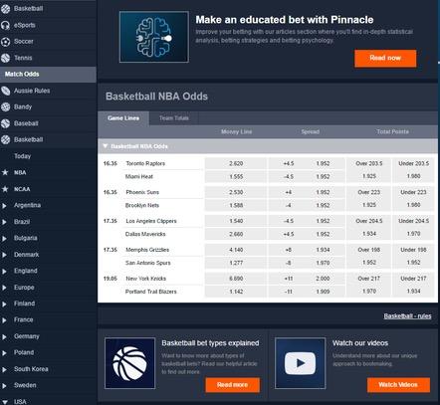Viewport: 440px width, 405px height.
Task: Click the star icon beside NCAA
Action: [x=5, y=189]
